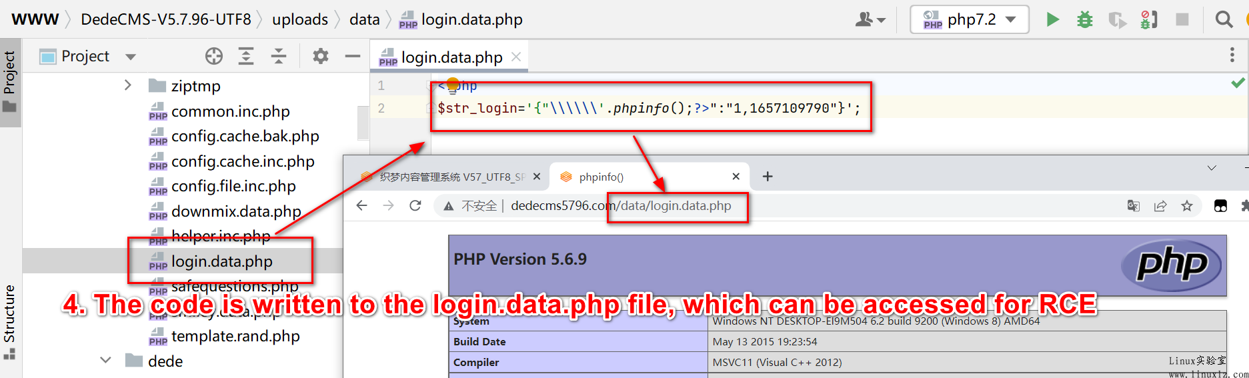
Task: Click the 'Compiler' table cell
Action: point(577,362)
